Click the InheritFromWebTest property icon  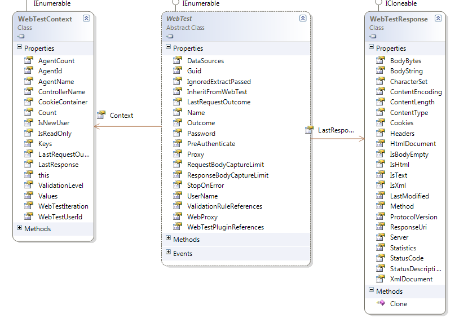pyautogui.click(x=178, y=91)
